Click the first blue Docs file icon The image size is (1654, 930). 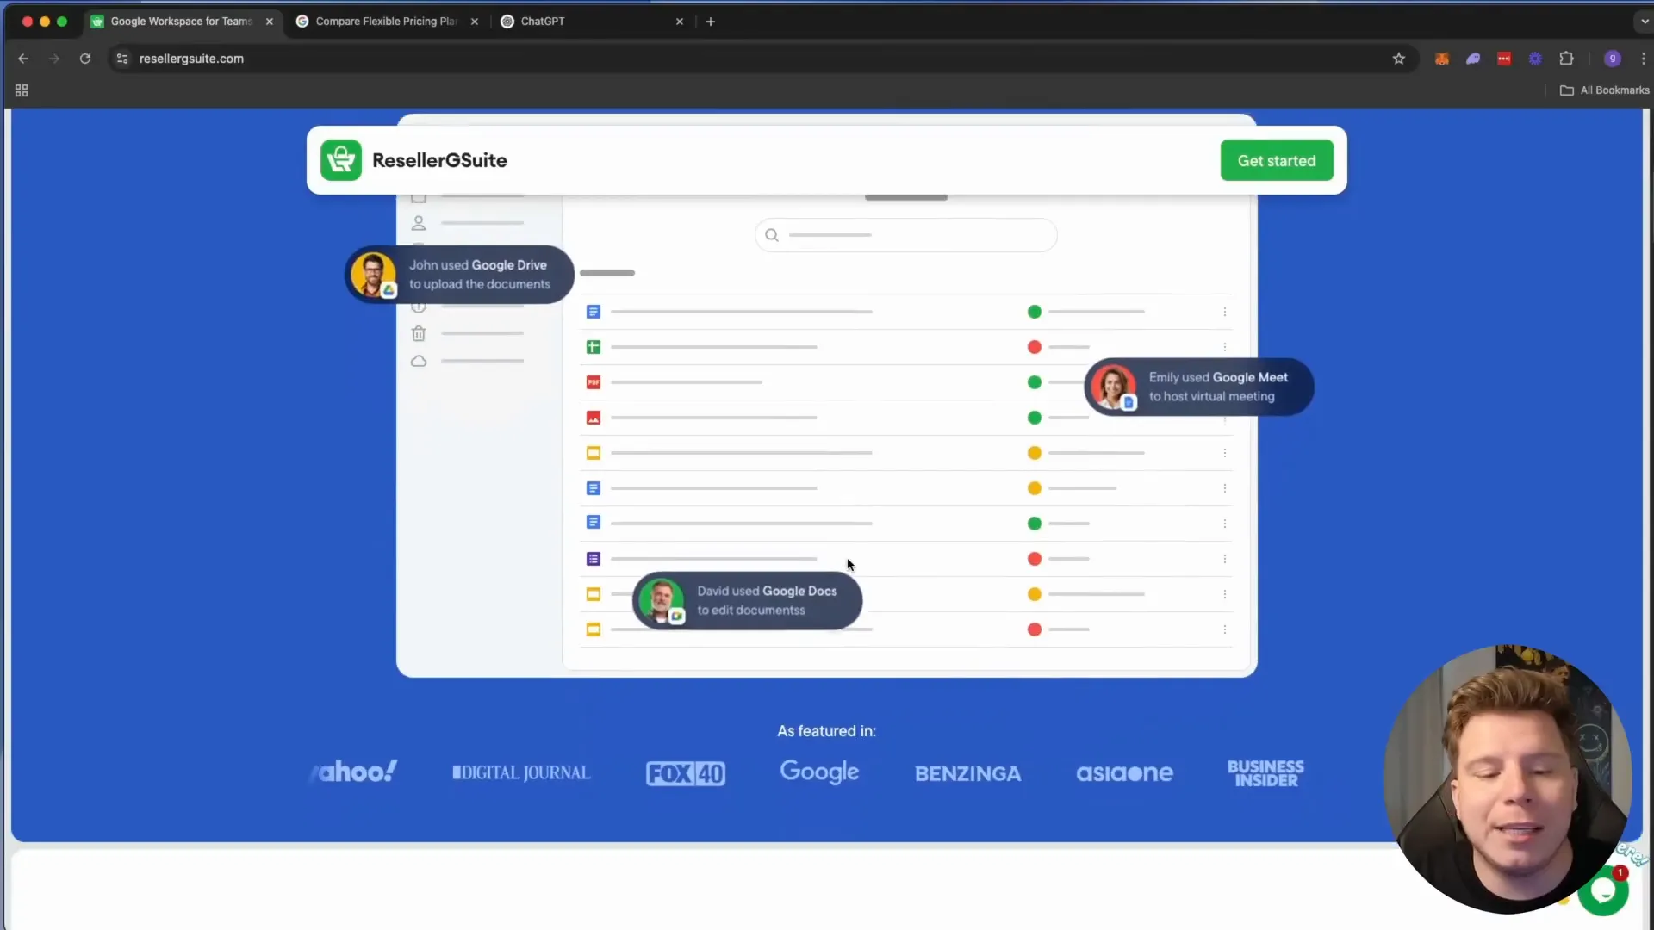[x=594, y=312]
